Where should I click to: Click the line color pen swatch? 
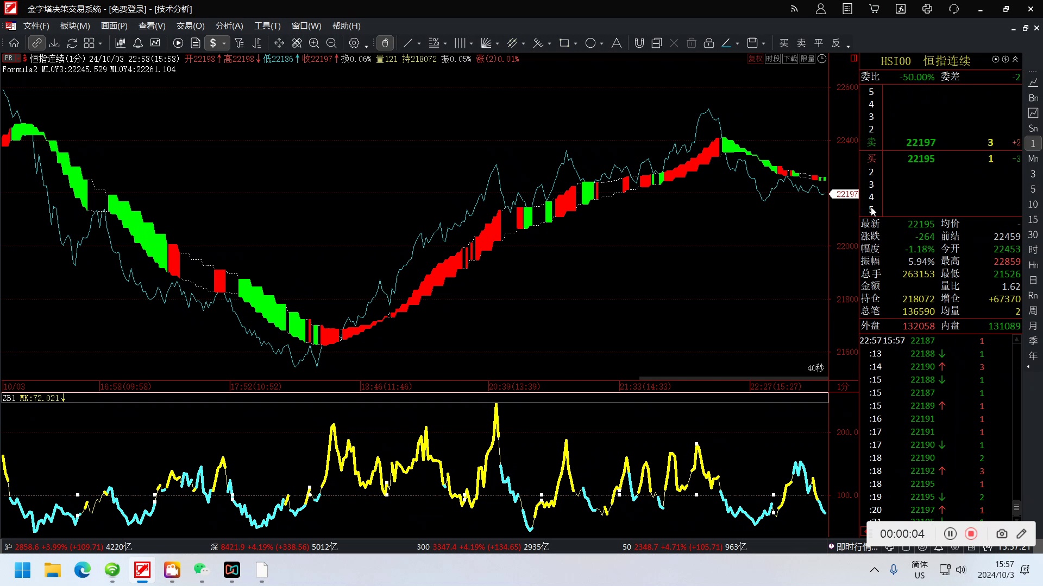click(x=726, y=43)
